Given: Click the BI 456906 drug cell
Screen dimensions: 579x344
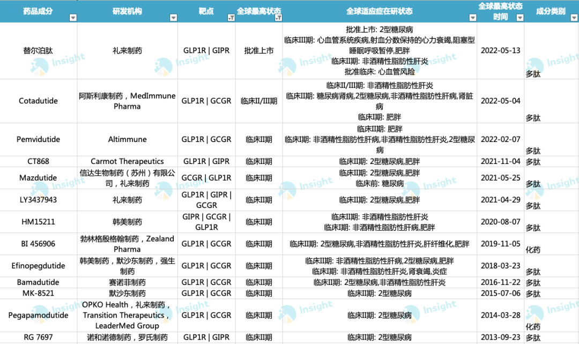Looking at the screenshot, I should coord(38,244).
